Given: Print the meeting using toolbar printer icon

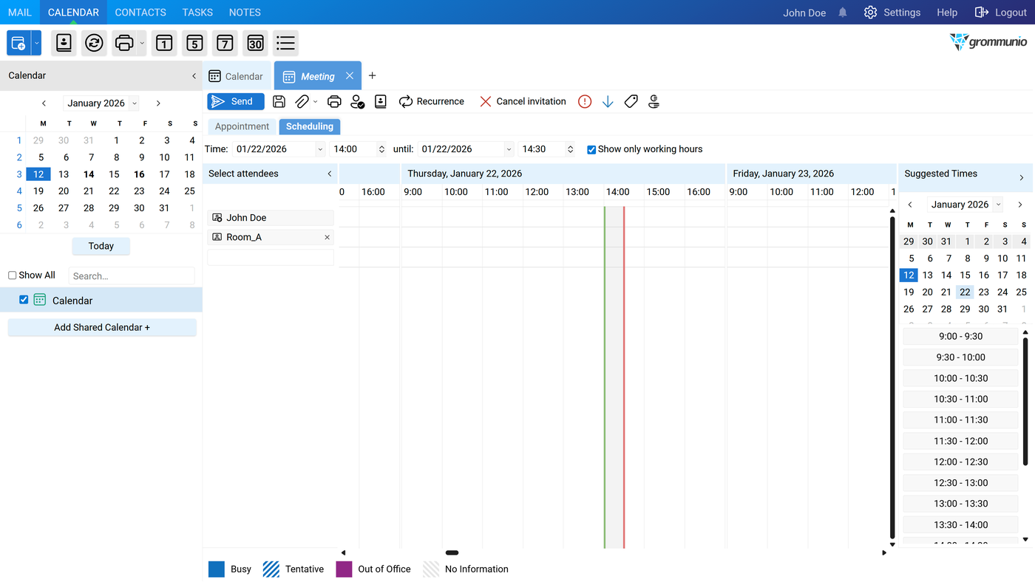Looking at the screenshot, I should 334,101.
